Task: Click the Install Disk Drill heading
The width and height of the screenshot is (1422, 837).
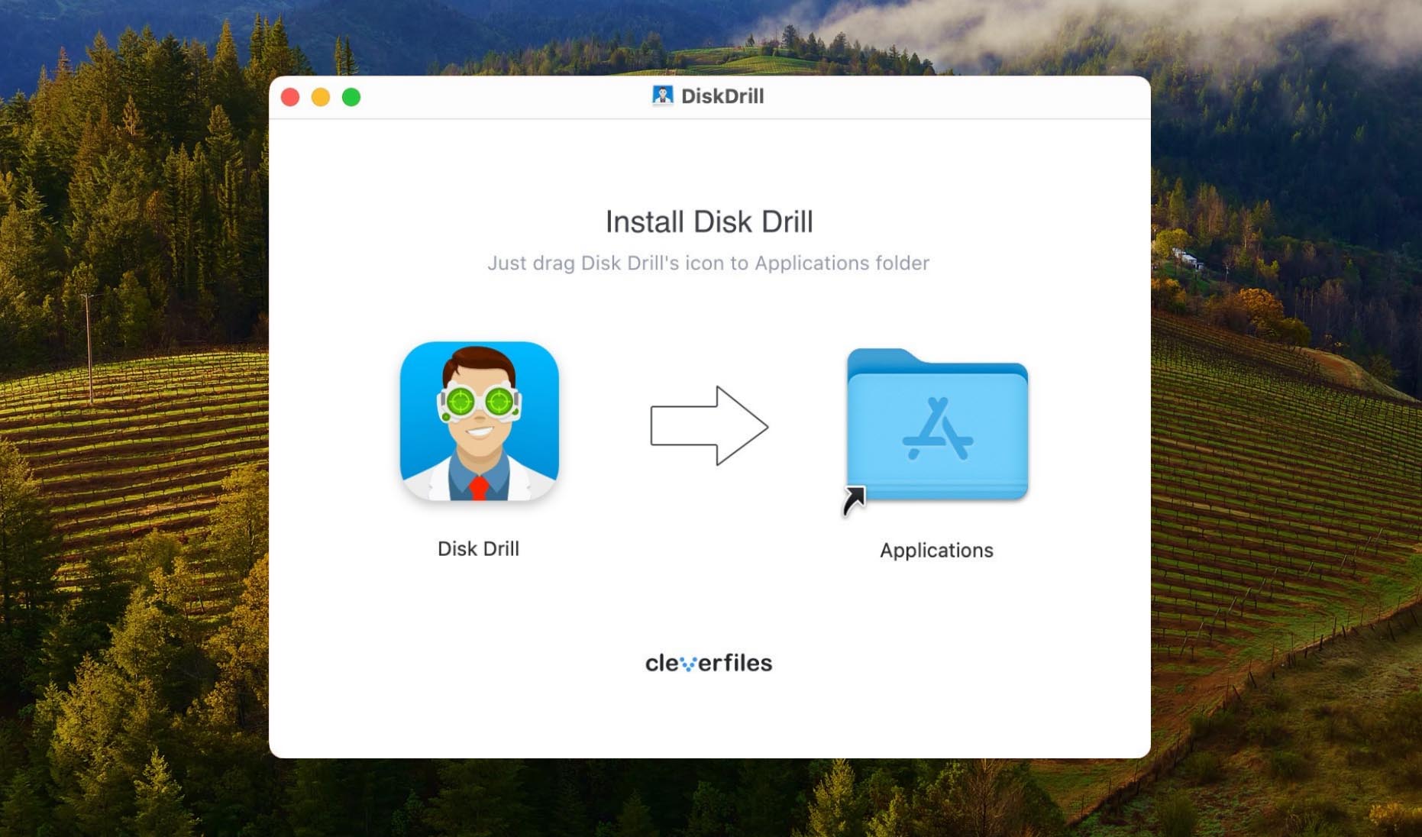Action: click(709, 221)
